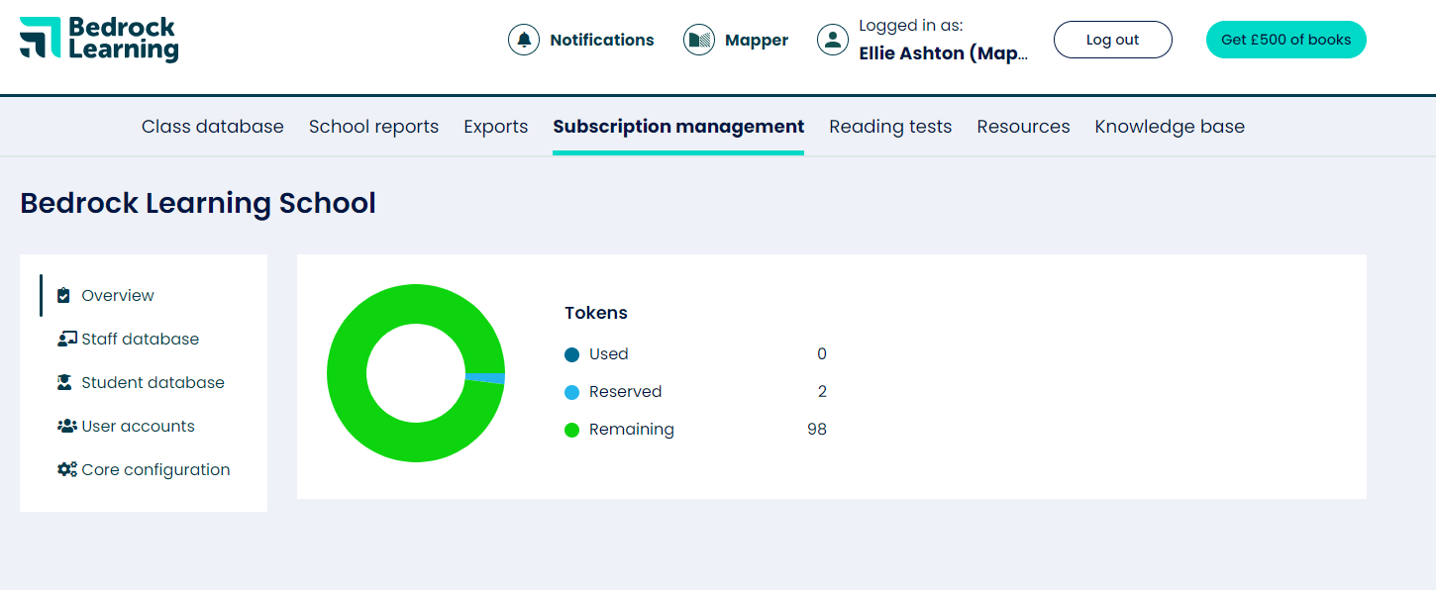The height and width of the screenshot is (590, 1436).
Task: Click the logged-in user avatar icon
Action: point(833,40)
